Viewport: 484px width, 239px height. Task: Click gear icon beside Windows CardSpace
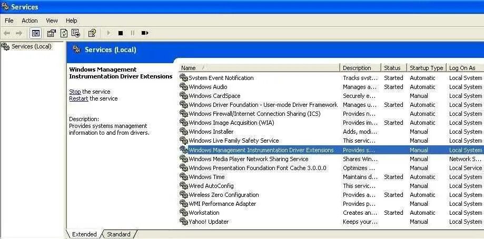pyautogui.click(x=184, y=96)
